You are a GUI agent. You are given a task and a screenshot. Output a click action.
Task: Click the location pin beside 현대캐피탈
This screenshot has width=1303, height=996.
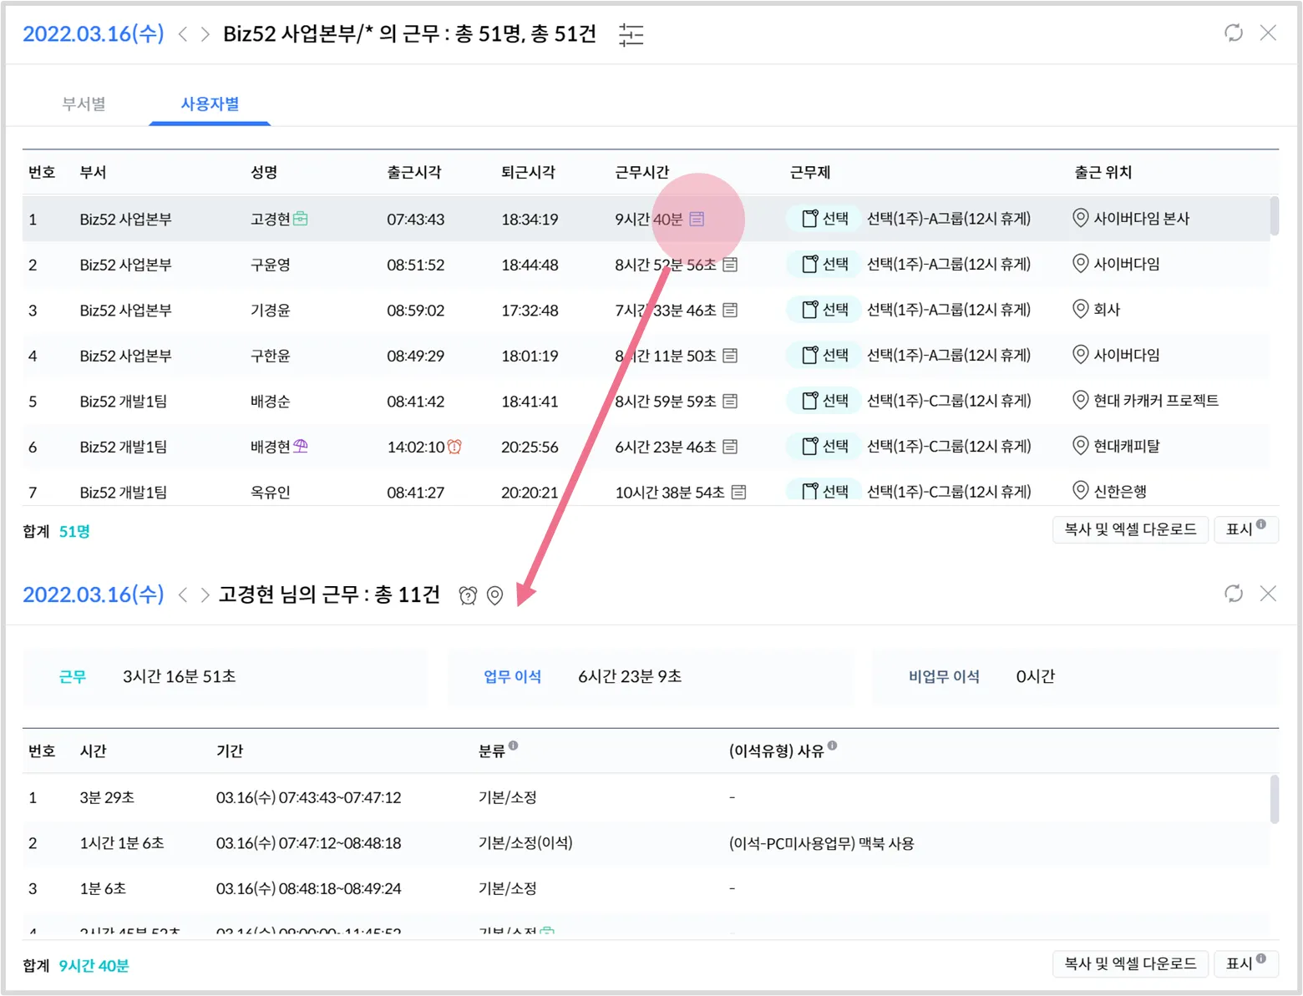pos(1081,446)
